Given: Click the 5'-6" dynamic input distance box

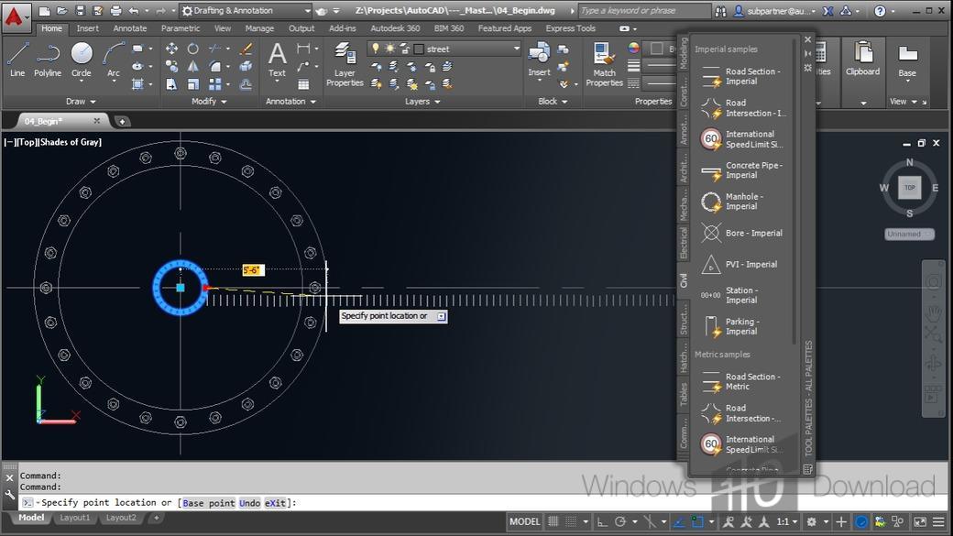Looking at the screenshot, I should 252,270.
